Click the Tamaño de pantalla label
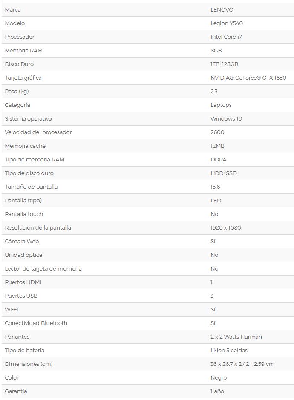 click(x=31, y=187)
